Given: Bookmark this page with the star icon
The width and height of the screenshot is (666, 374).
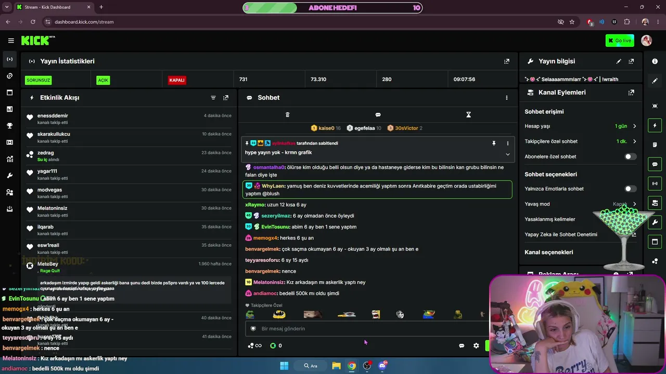Looking at the screenshot, I should [572, 22].
